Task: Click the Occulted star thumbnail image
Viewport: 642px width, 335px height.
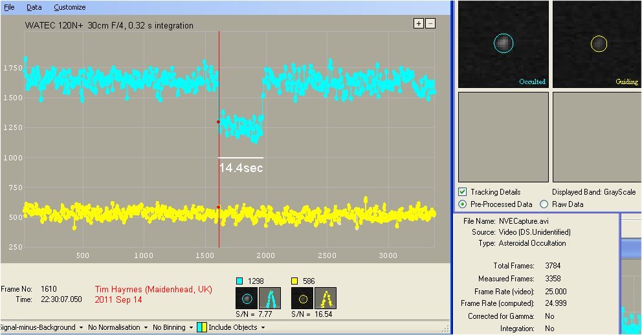Action: point(503,43)
